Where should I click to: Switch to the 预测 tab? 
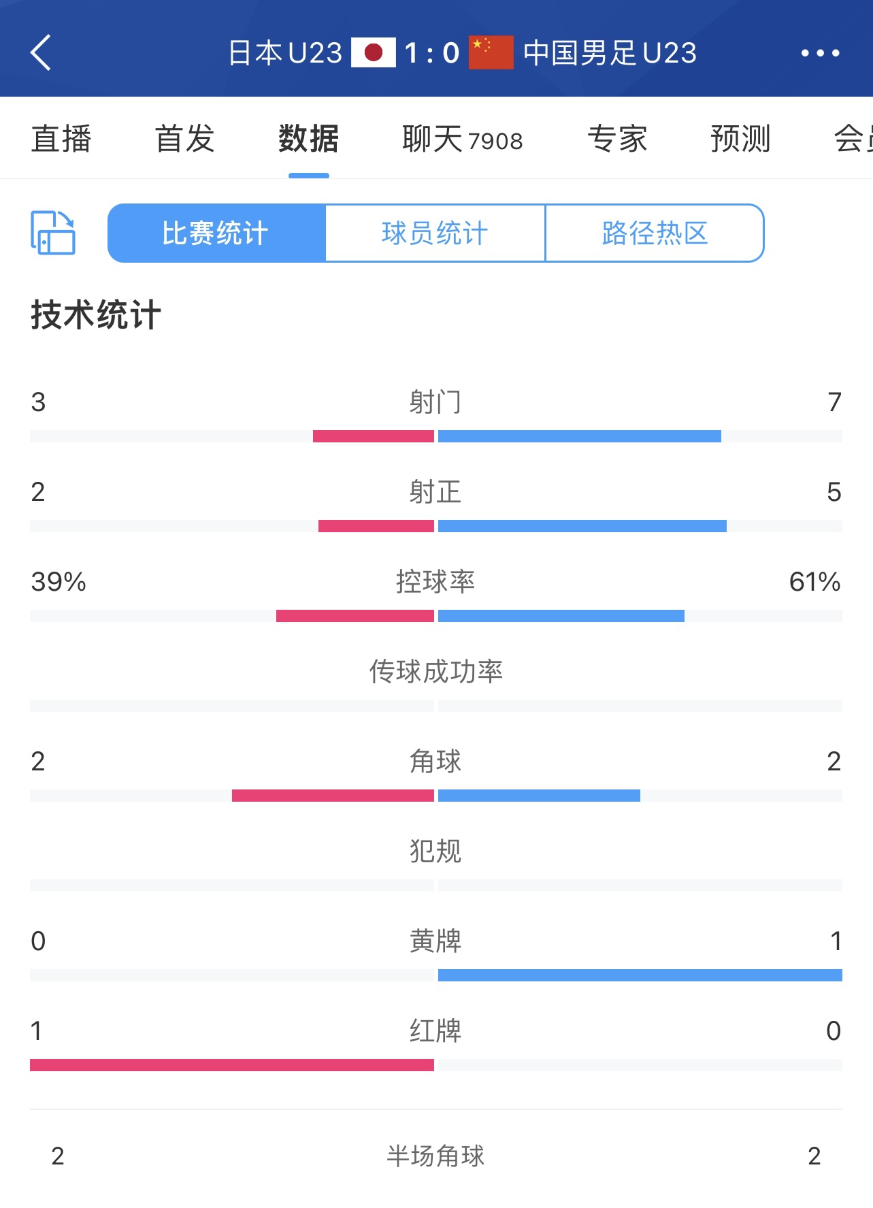click(x=740, y=140)
